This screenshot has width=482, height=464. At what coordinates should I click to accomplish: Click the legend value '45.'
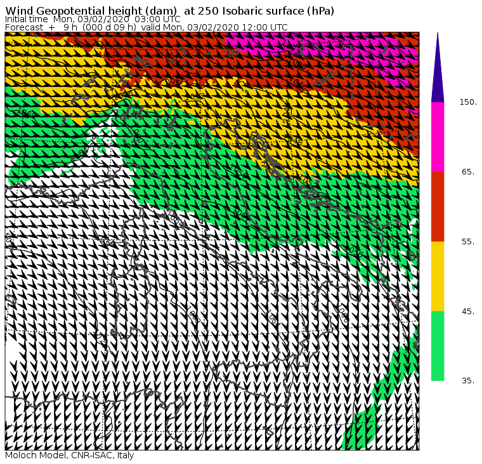468,312
